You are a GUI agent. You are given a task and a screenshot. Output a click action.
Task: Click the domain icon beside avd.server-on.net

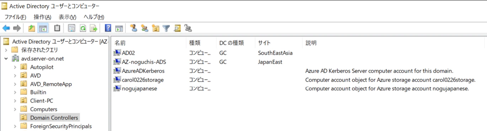click(x=15, y=58)
